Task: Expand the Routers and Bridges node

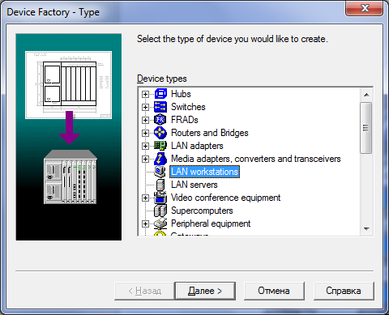Action: [145, 133]
